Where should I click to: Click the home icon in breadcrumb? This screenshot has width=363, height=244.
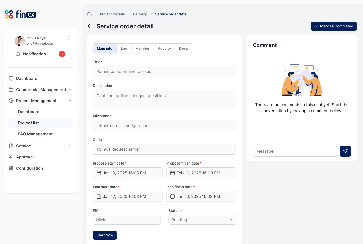click(89, 14)
